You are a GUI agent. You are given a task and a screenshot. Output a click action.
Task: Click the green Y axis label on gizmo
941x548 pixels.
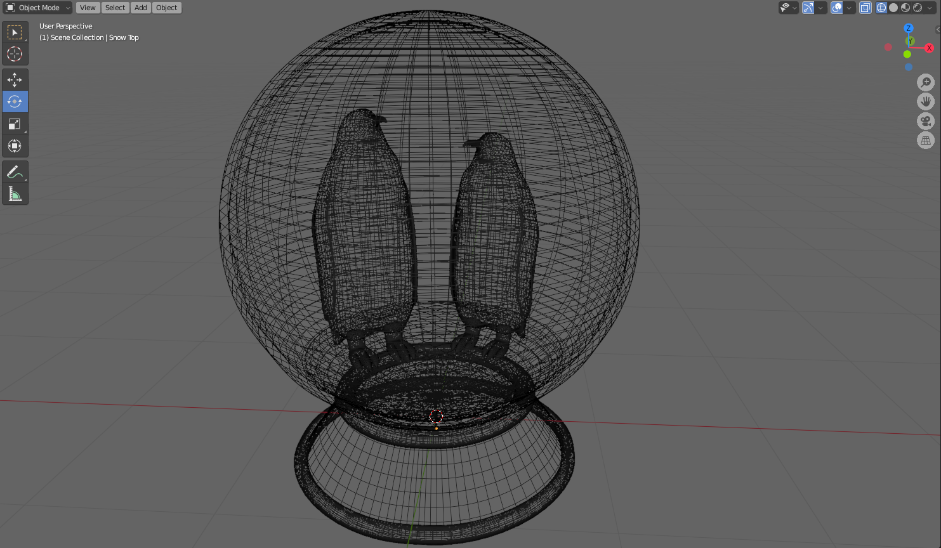pos(911,41)
